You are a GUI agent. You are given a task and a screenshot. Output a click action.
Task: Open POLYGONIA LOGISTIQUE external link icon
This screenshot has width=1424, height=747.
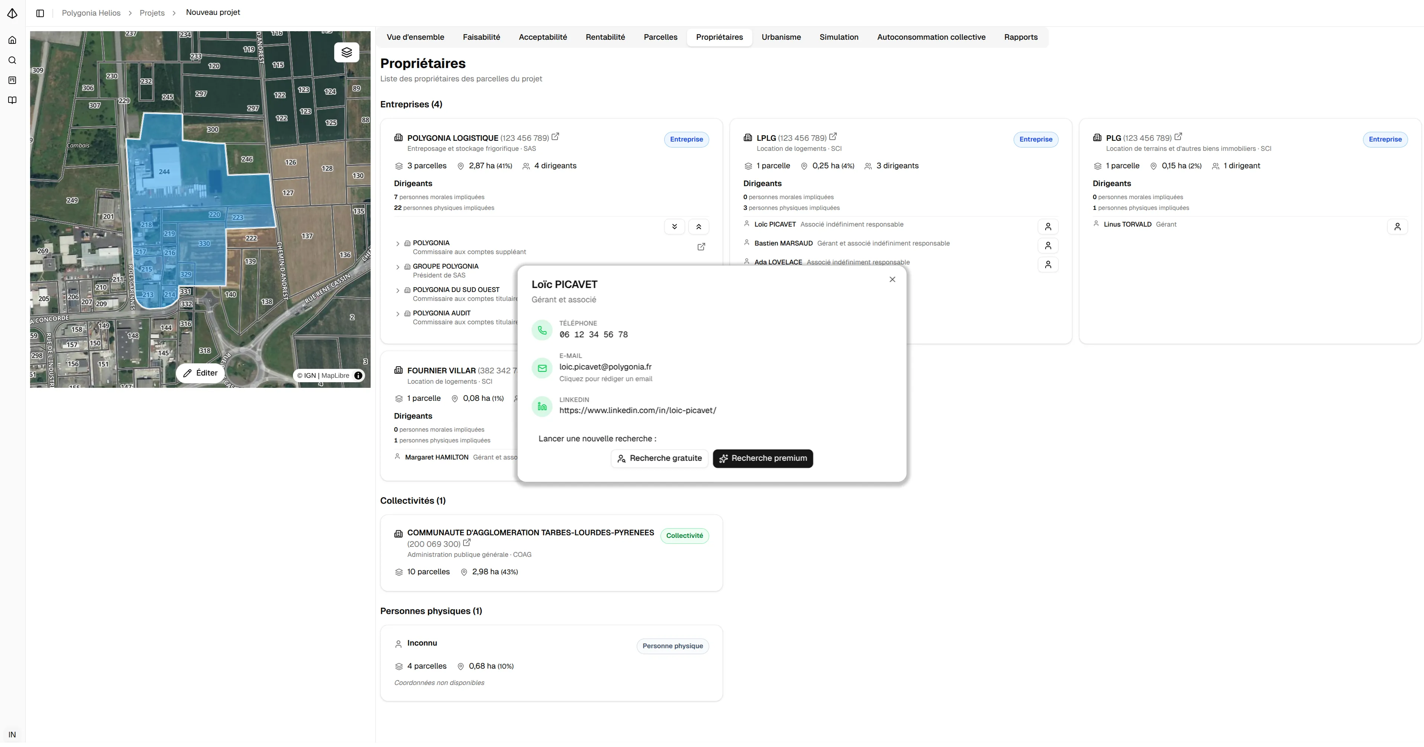pos(556,136)
